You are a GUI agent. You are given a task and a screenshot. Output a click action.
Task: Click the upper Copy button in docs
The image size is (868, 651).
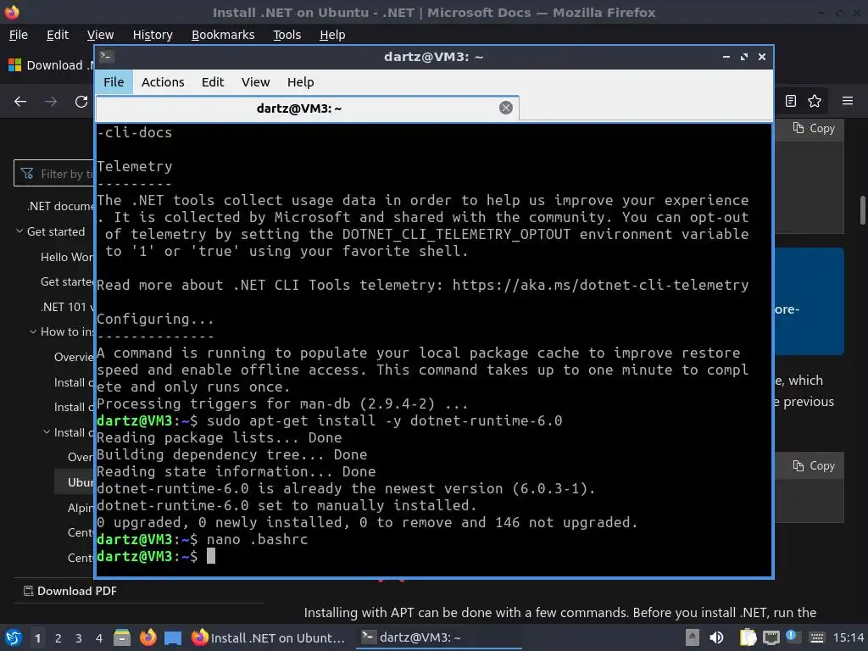click(x=814, y=129)
